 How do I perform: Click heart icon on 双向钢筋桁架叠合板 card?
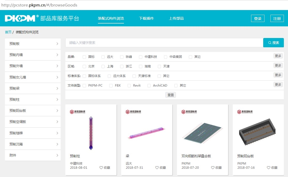point(213,168)
